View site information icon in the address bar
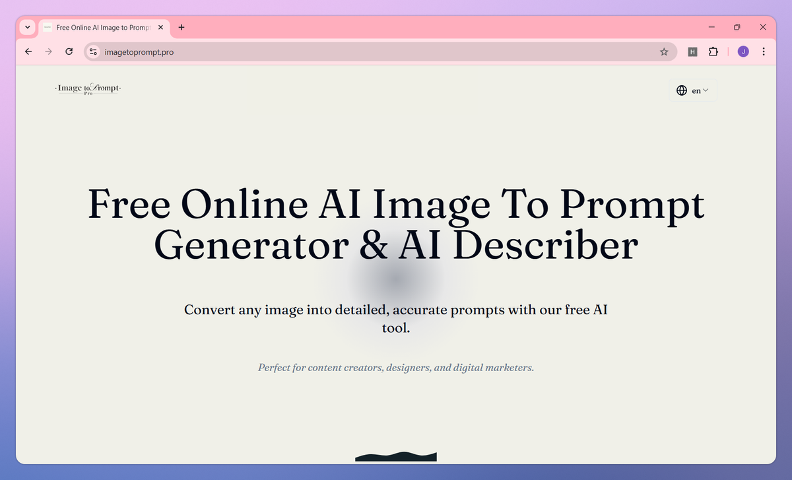The height and width of the screenshot is (480, 792). (92, 51)
